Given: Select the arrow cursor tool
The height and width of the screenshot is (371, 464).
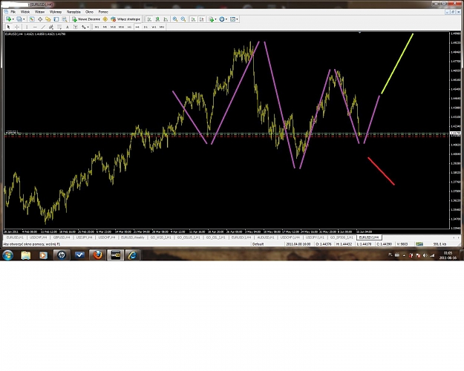Looking at the screenshot, I should point(8,27).
